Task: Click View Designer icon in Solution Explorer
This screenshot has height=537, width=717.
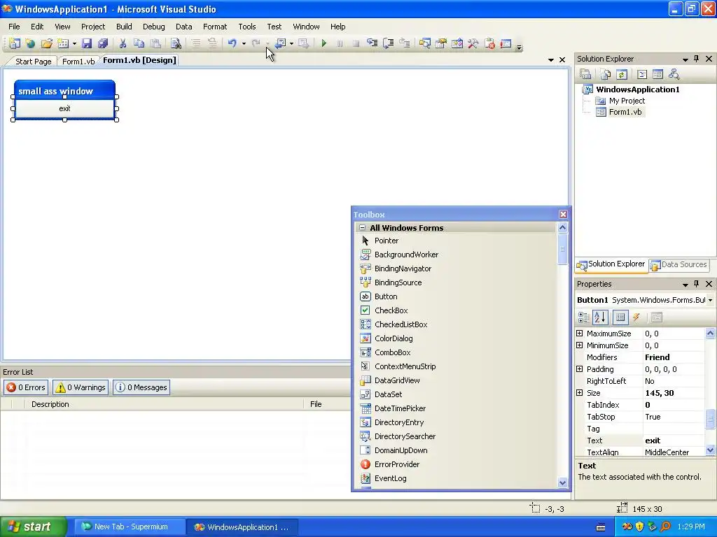Action: [x=657, y=74]
